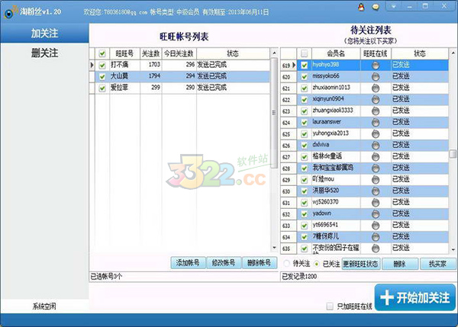The image size is (458, 327).
Task: Click the 删除帐号 button
Action: [x=260, y=263]
